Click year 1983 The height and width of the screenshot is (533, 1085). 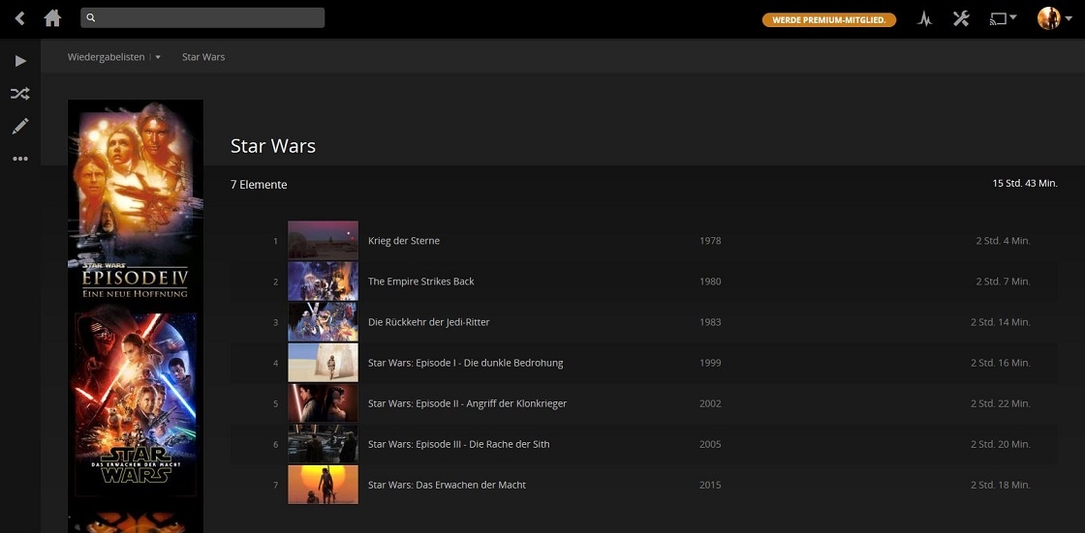[710, 322]
